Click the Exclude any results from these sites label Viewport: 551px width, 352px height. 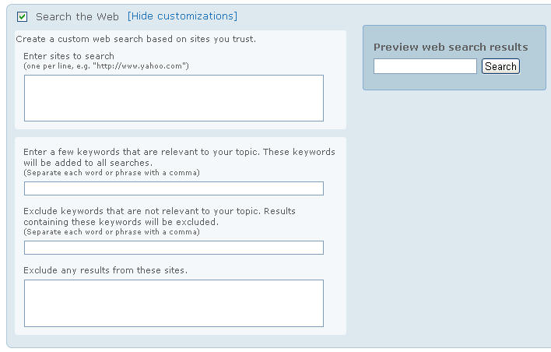[x=105, y=270]
